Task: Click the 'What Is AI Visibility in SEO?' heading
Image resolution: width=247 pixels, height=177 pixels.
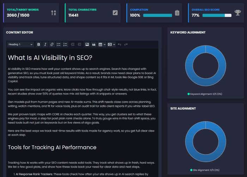Action: [x=50, y=57]
